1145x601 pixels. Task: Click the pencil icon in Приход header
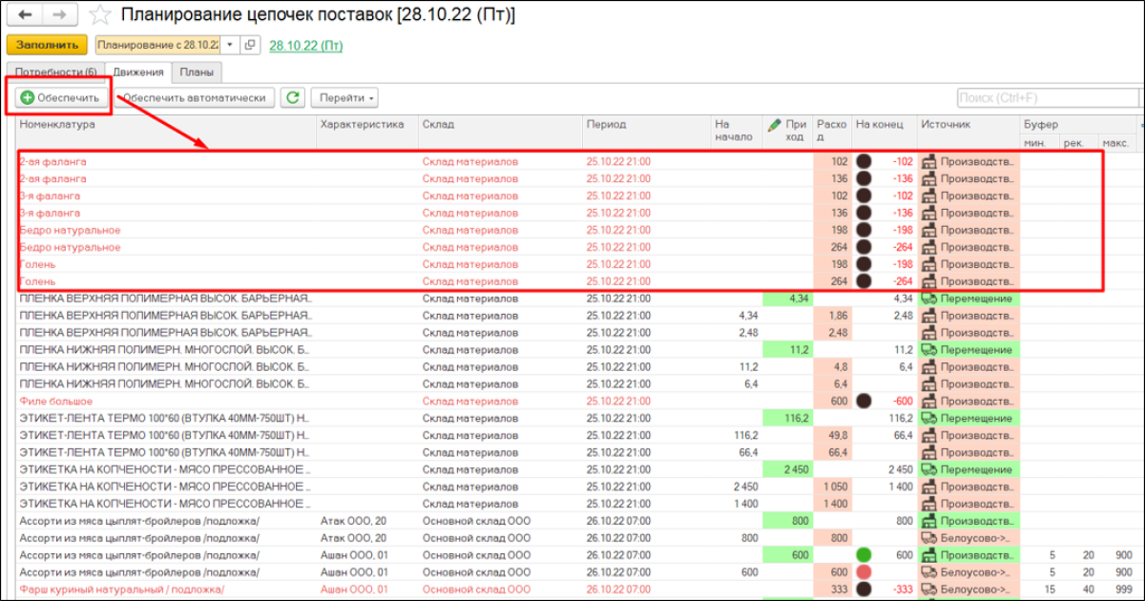click(x=776, y=125)
